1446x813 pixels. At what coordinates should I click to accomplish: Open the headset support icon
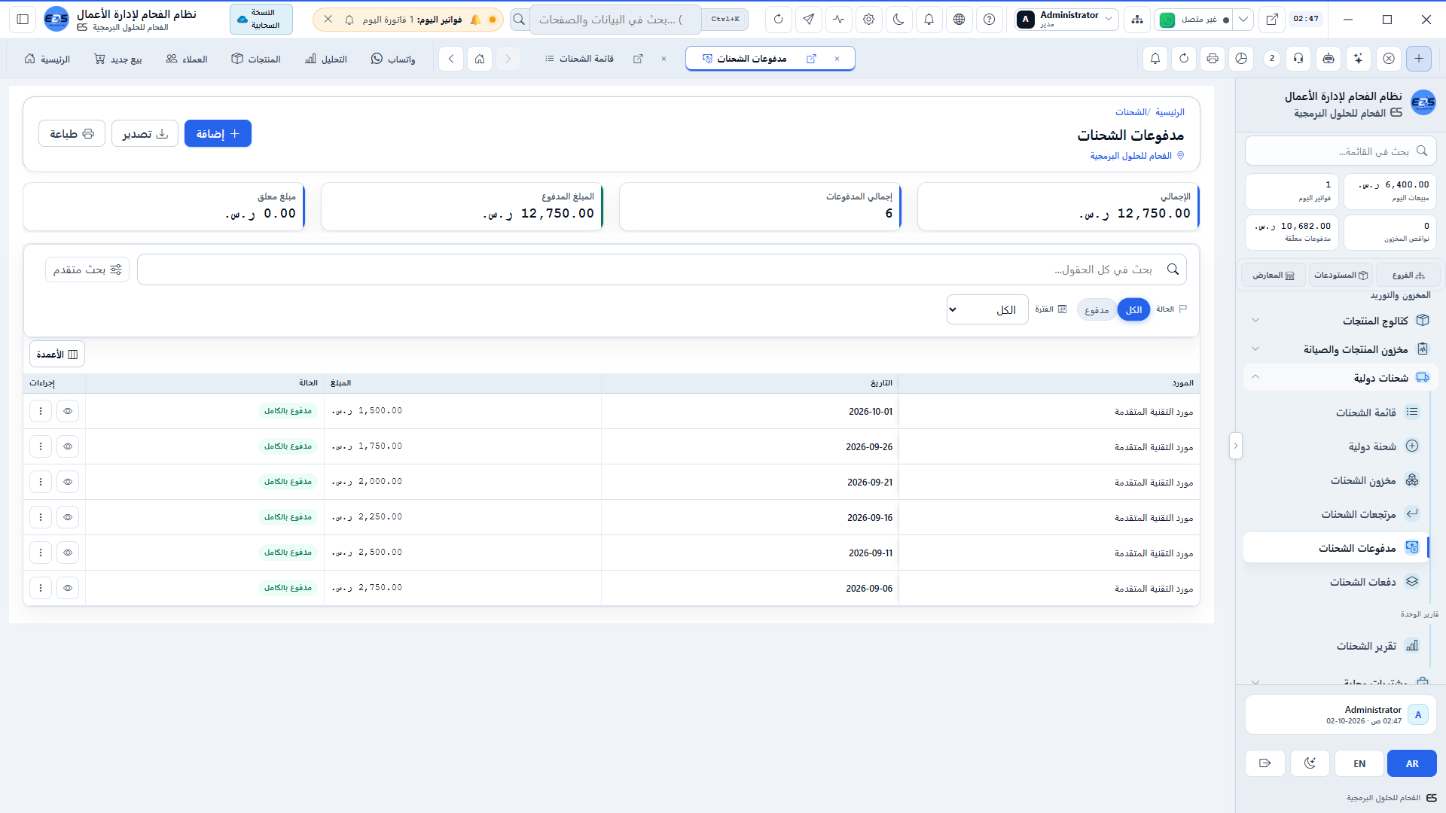[x=1298, y=59]
